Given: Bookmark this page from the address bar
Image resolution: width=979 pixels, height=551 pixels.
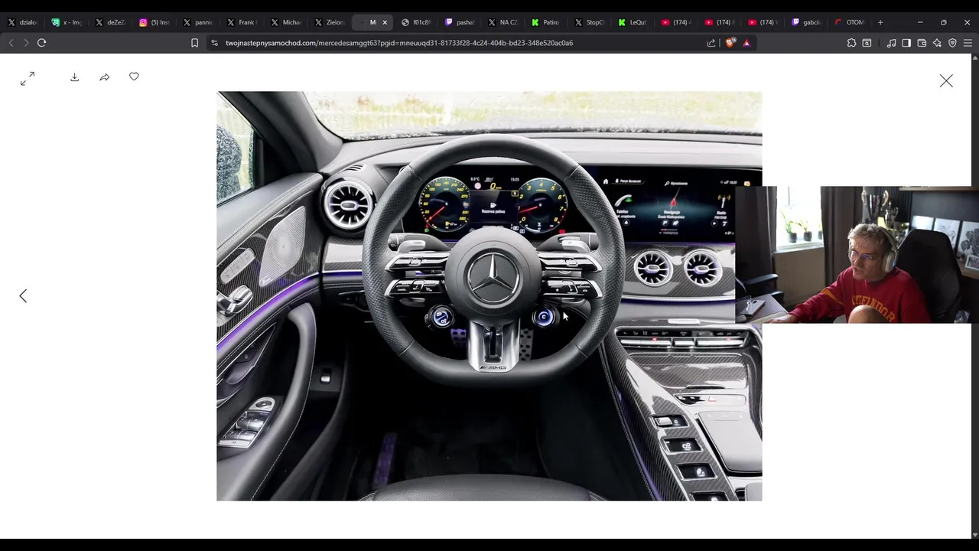Looking at the screenshot, I should [194, 43].
